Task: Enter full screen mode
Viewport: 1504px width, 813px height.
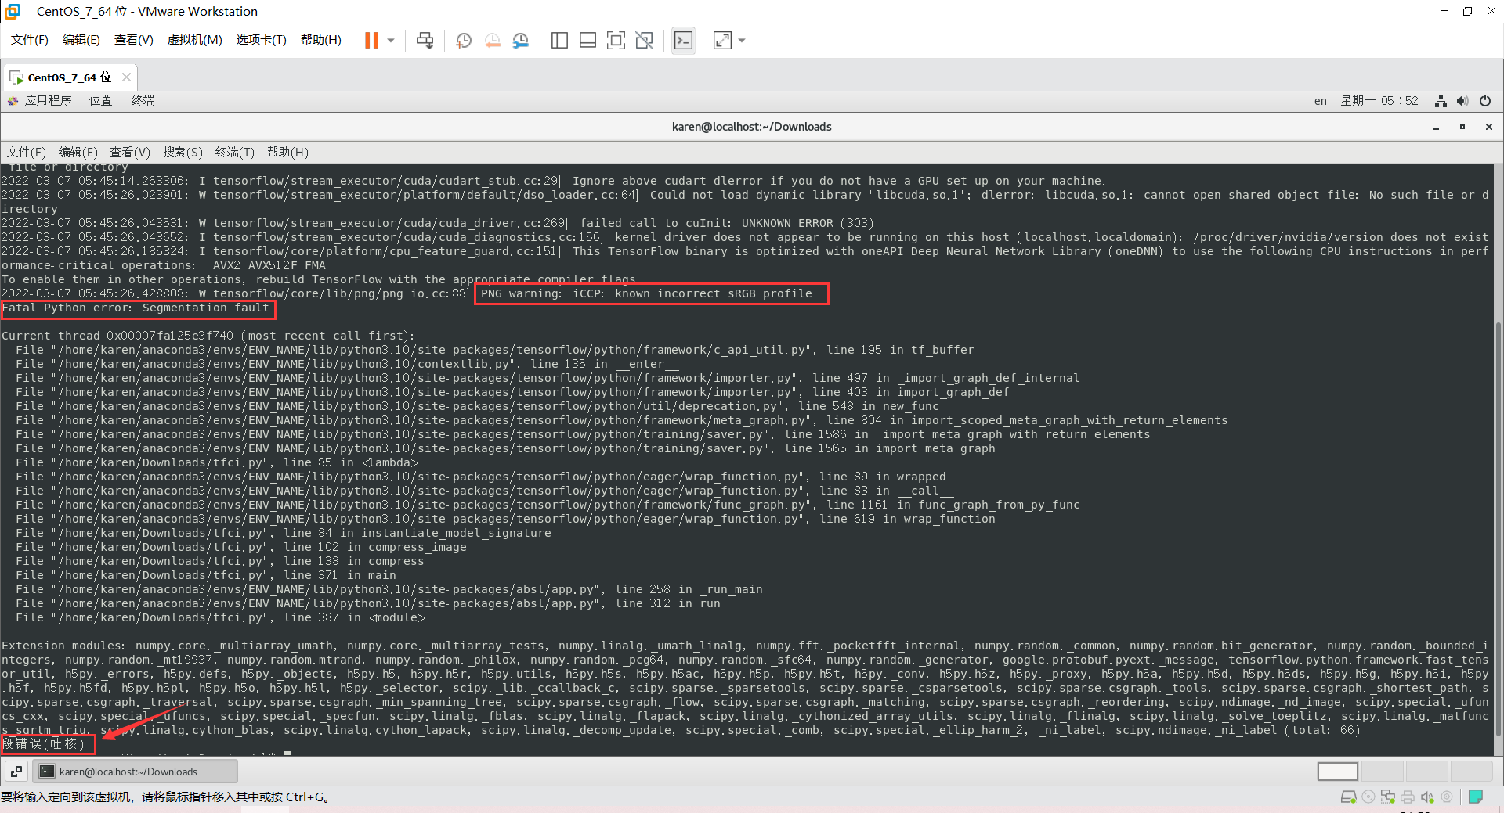Action: [x=616, y=40]
